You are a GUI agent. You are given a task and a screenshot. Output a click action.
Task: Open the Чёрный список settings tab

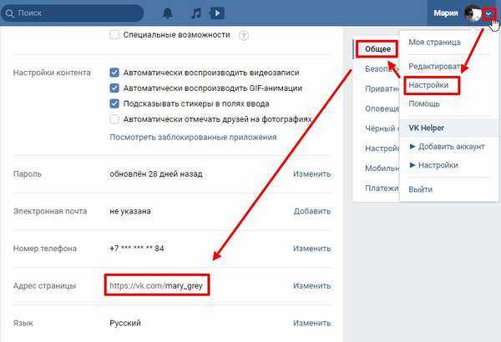pyautogui.click(x=382, y=128)
